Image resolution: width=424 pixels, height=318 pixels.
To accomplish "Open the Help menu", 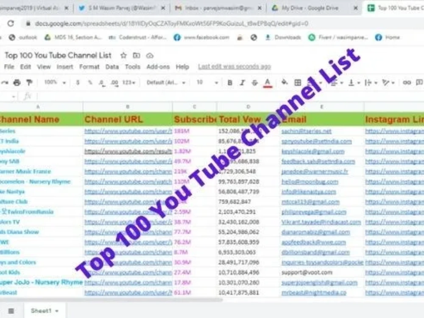I will (182, 66).
